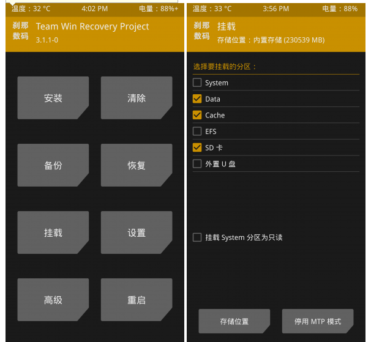371x342 pixels.
Task: Open the 备份 (Backup) option
Action: point(53,165)
